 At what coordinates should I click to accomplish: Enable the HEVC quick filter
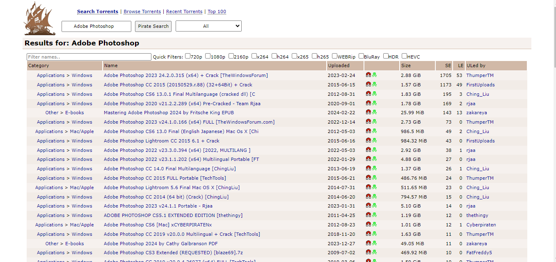coord(404,56)
